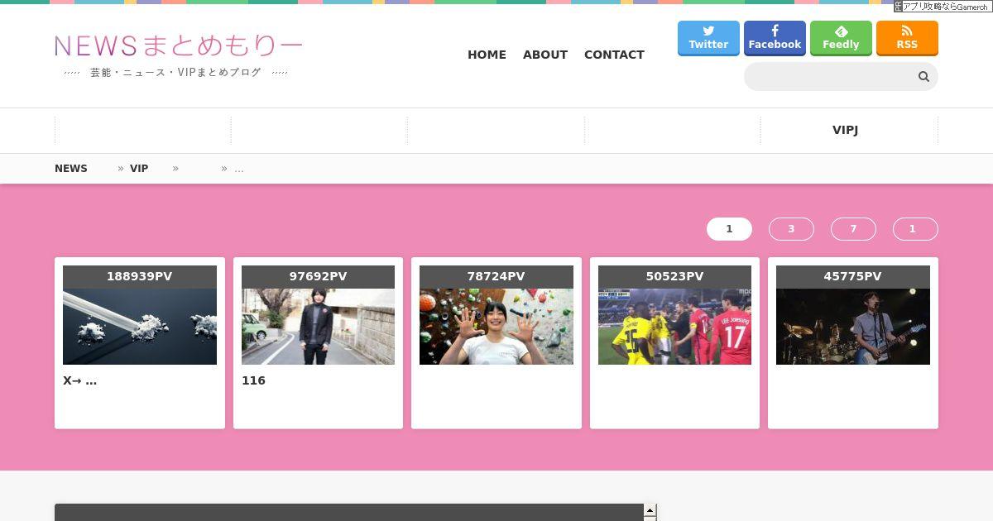Viewport: 993px width, 521px height.
Task: Select the ranking pill labeled 7
Action: 853,229
